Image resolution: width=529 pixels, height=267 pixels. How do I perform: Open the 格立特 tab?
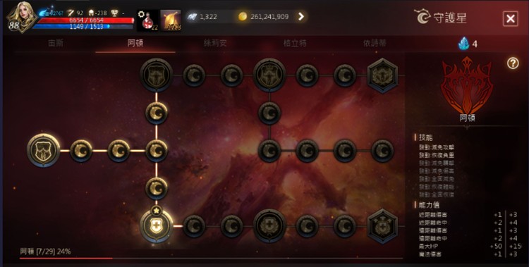(295, 44)
